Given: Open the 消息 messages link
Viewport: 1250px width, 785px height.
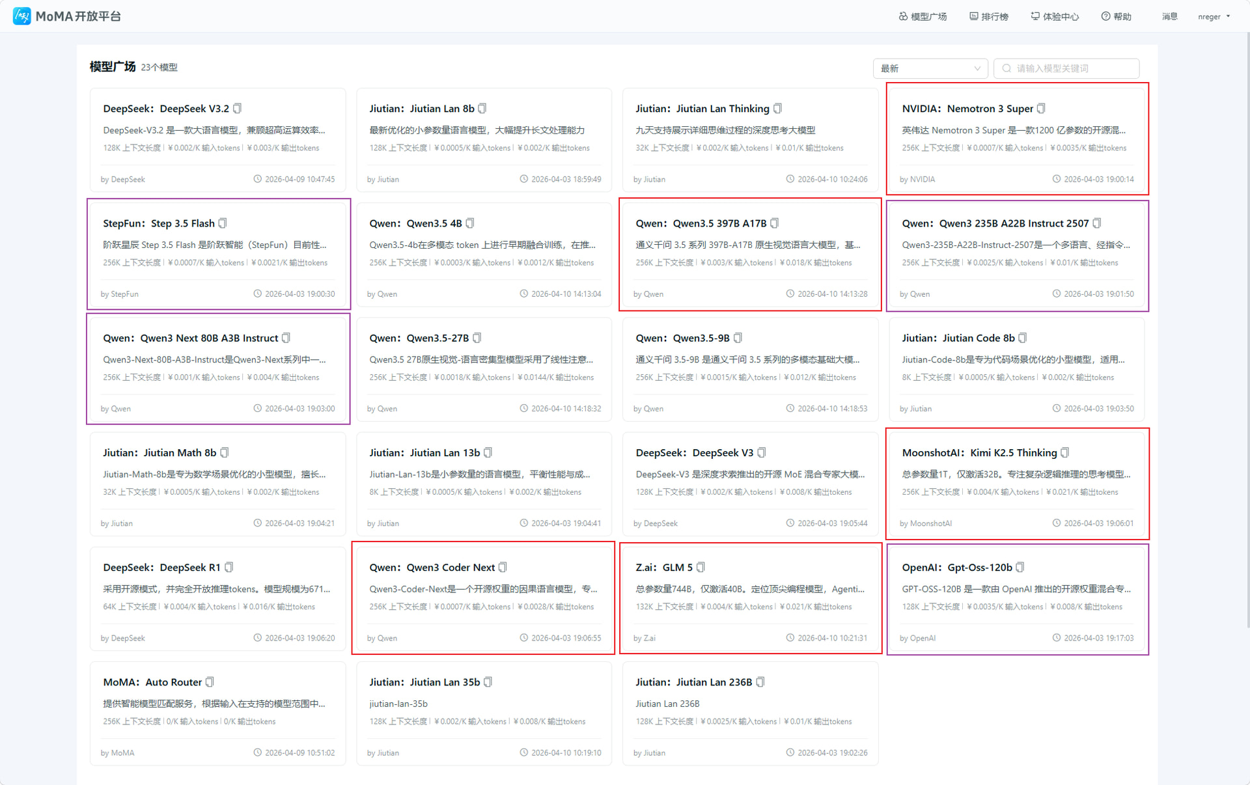Looking at the screenshot, I should click(x=1169, y=17).
